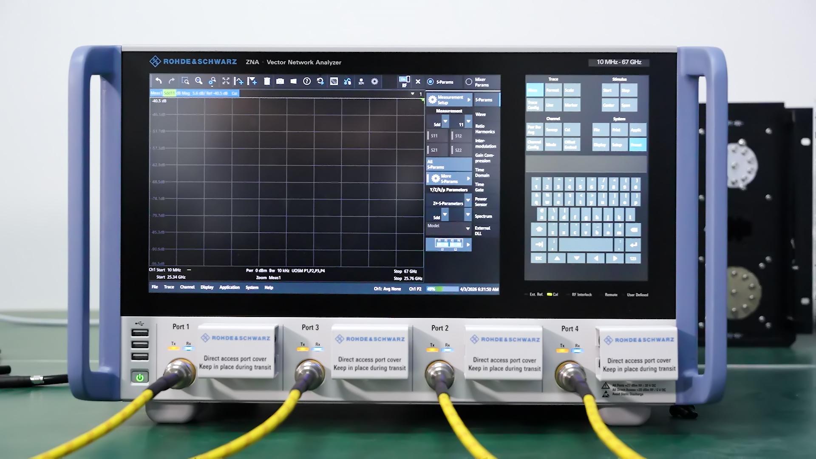Viewport: 816px width, 459px height.
Task: Switch to the Spectrum tab
Action: [483, 216]
